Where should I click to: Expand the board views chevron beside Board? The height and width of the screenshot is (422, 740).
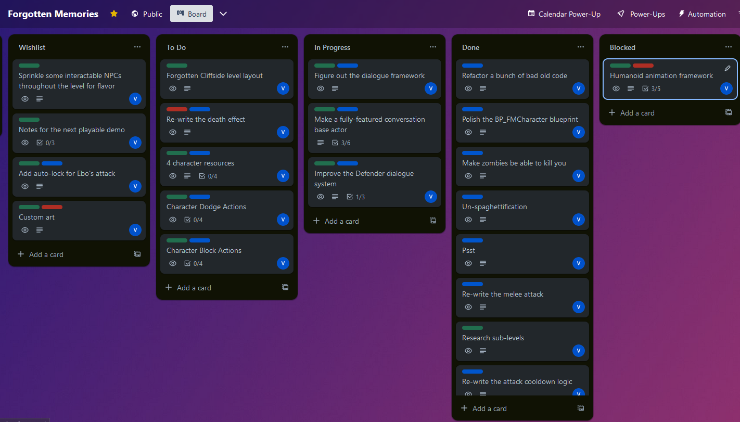(x=223, y=14)
